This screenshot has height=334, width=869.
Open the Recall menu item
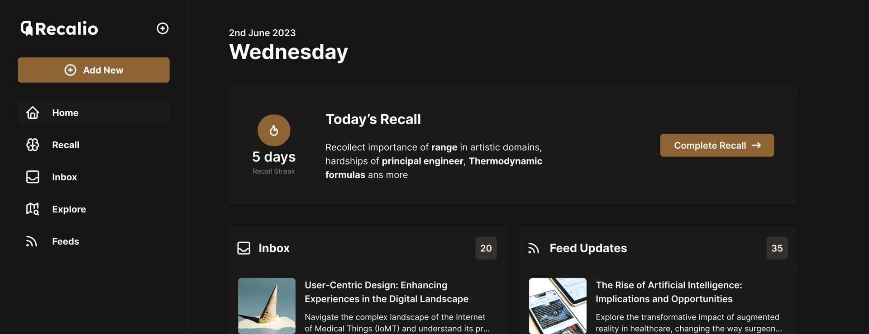tap(66, 145)
